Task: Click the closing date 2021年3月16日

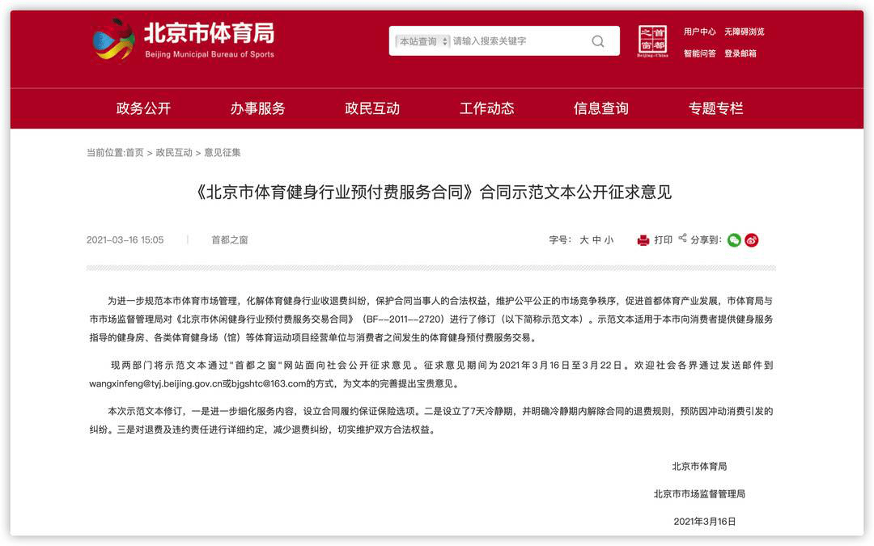Action: [705, 522]
